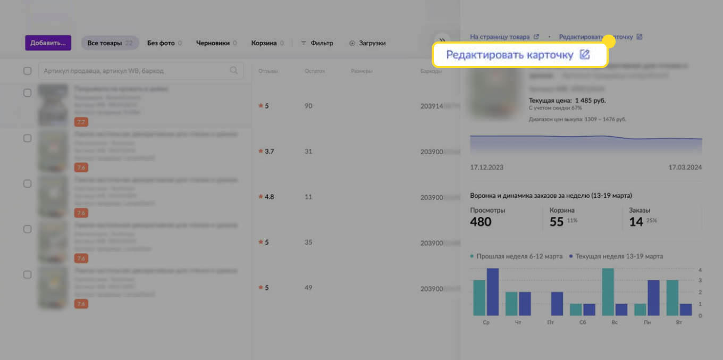Image resolution: width=723 pixels, height=360 pixels.
Task: Click the teal Прошлая неделя legend dot
Action: click(472, 256)
